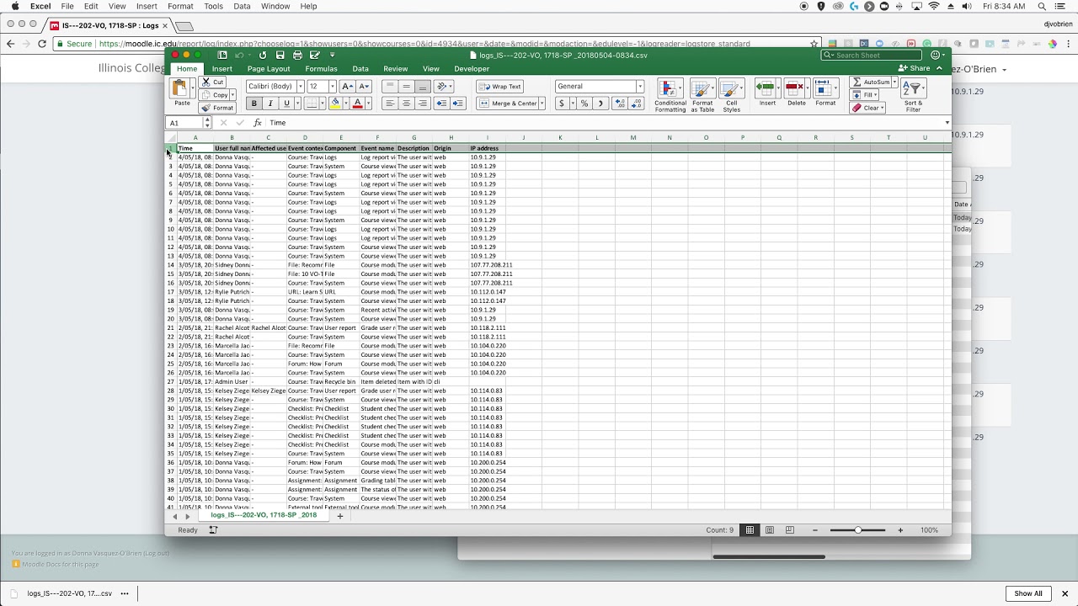Expand the borders dropdown arrow
The width and height of the screenshot is (1078, 606).
click(323, 104)
